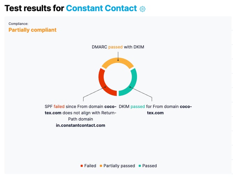Click the Constant Contact title link

tap(101, 8)
